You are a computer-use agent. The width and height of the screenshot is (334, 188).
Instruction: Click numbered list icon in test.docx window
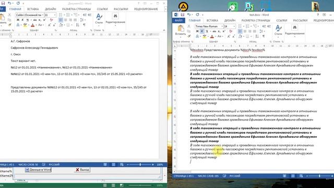click(247, 26)
